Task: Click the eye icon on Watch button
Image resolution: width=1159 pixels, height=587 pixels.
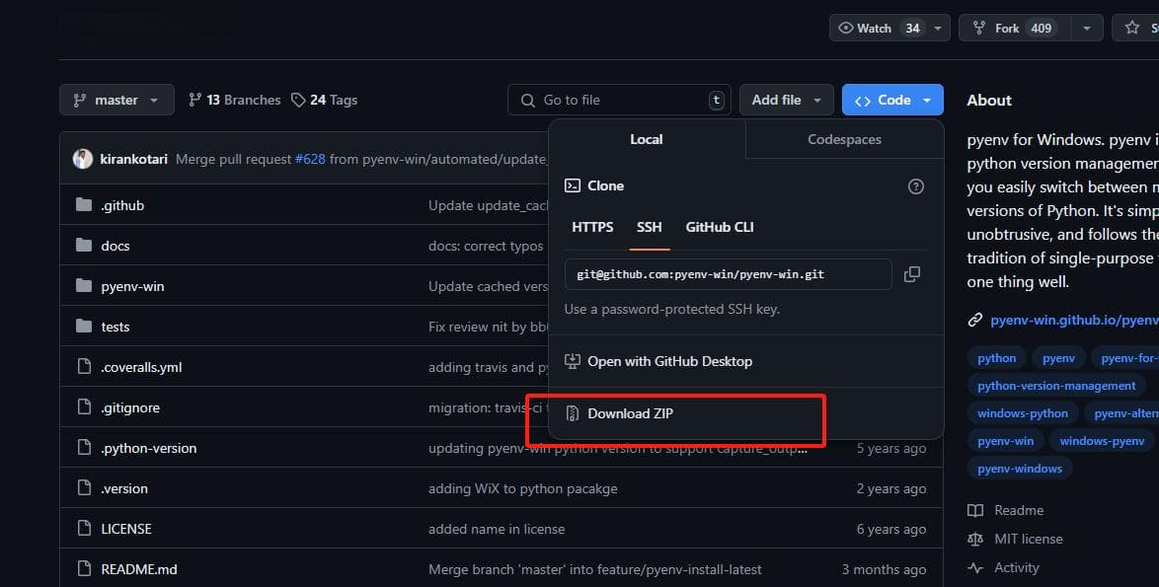Action: (846, 28)
